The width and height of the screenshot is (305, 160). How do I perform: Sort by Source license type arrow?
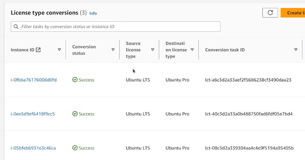coord(153,50)
